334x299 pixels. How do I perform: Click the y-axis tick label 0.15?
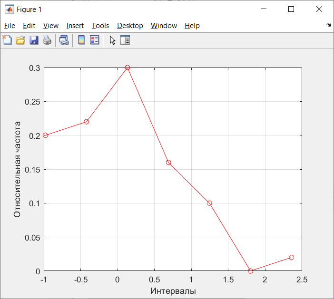click(x=32, y=170)
